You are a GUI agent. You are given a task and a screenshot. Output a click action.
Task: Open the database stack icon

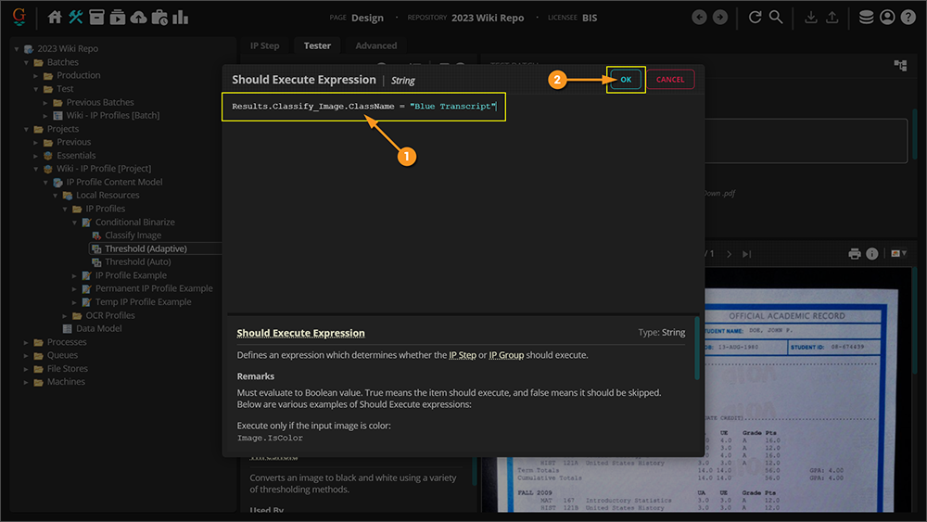tap(866, 17)
